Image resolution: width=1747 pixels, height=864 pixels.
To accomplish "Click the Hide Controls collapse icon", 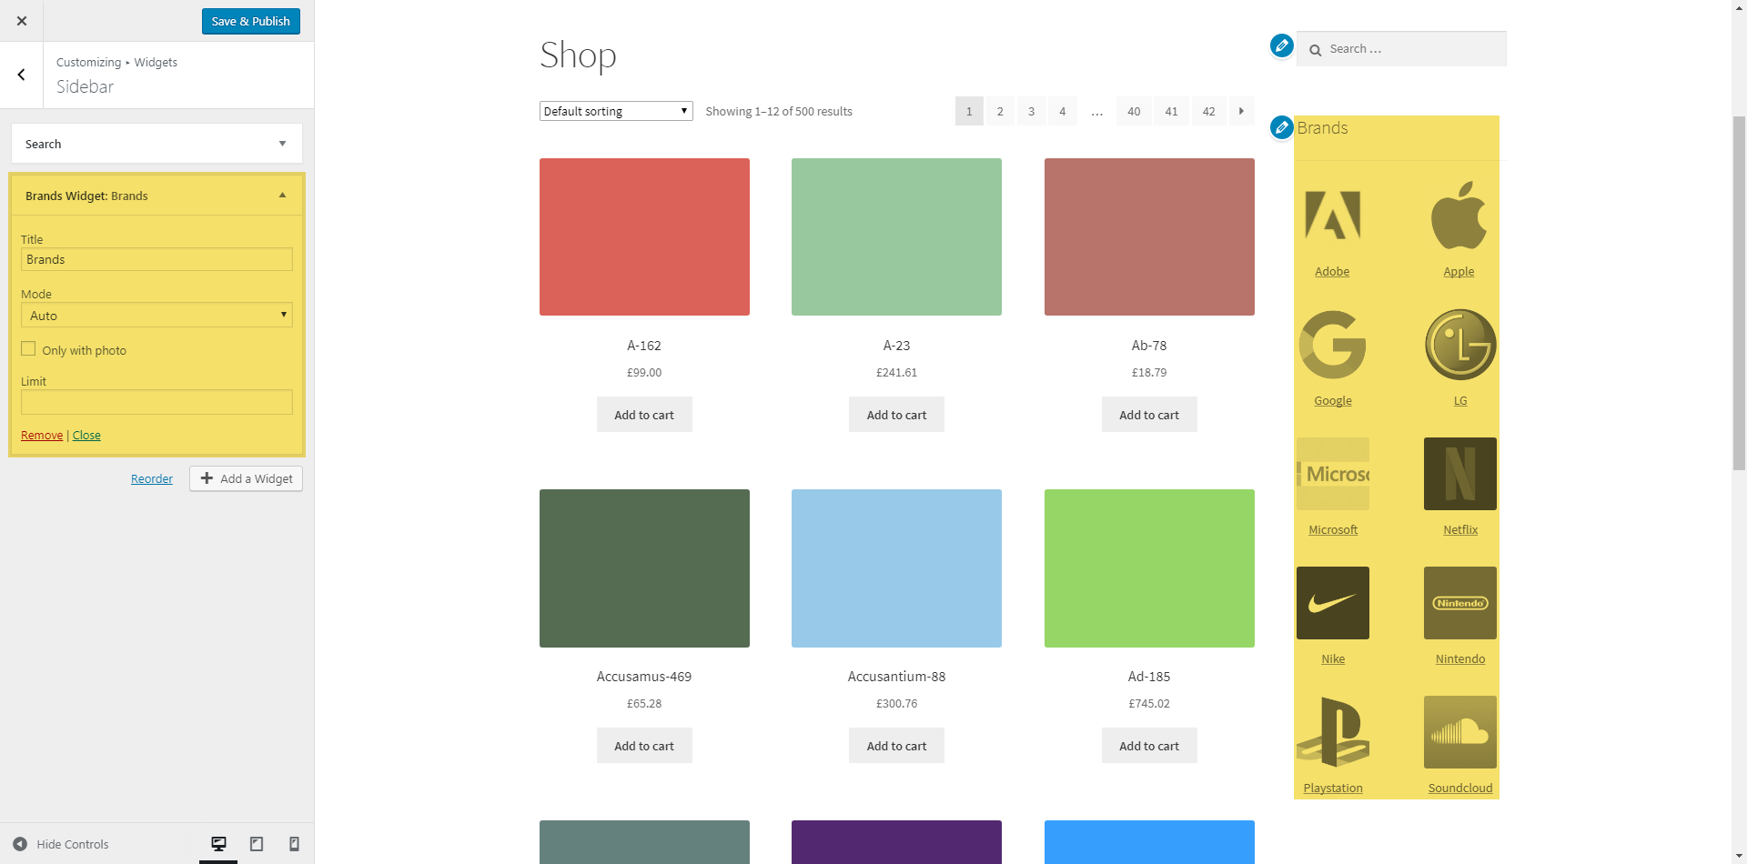I will point(20,844).
